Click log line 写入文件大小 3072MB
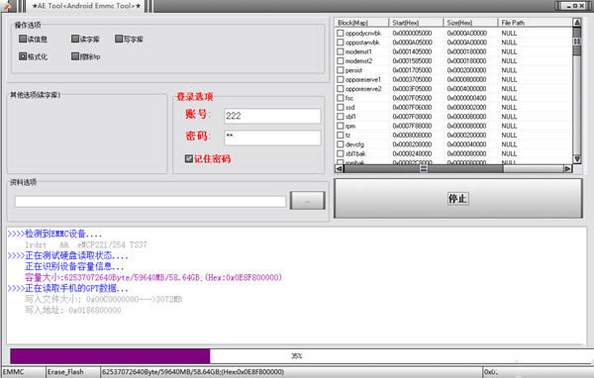Image resolution: width=594 pixels, height=378 pixels. click(x=103, y=299)
